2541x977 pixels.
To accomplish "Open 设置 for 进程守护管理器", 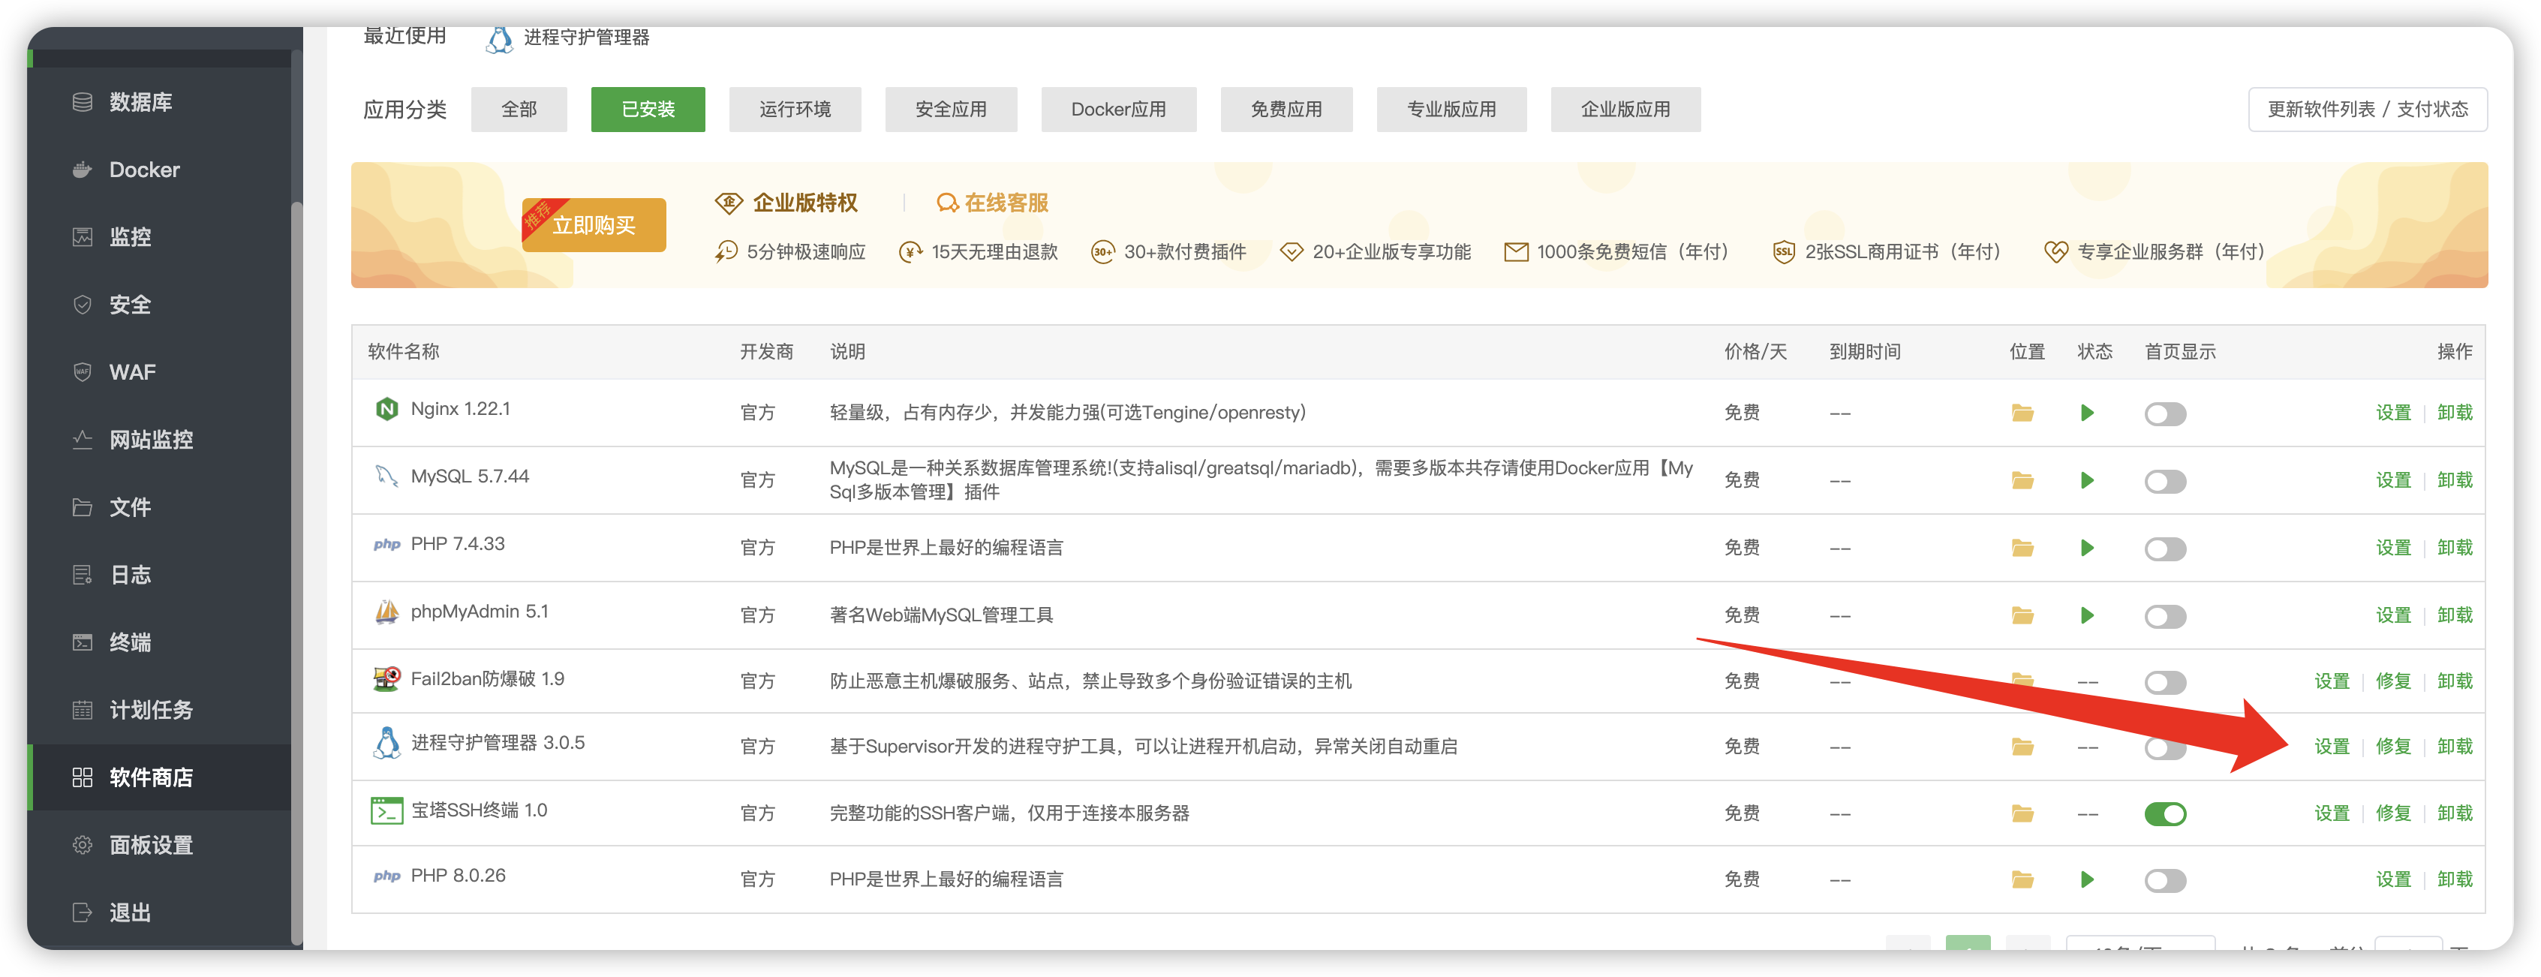I will click(x=2332, y=747).
